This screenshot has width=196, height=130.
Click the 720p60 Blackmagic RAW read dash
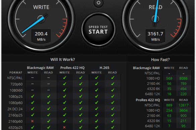[x=49, y=84]
